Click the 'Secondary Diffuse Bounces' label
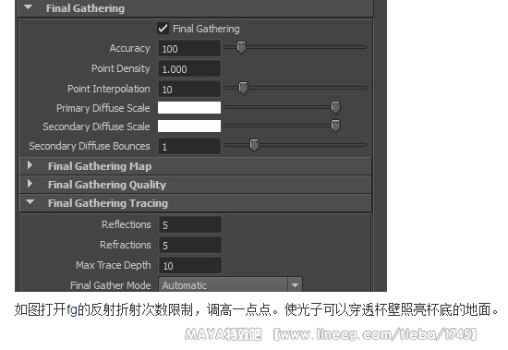This screenshot has height=350, width=508. pyautogui.click(x=90, y=146)
